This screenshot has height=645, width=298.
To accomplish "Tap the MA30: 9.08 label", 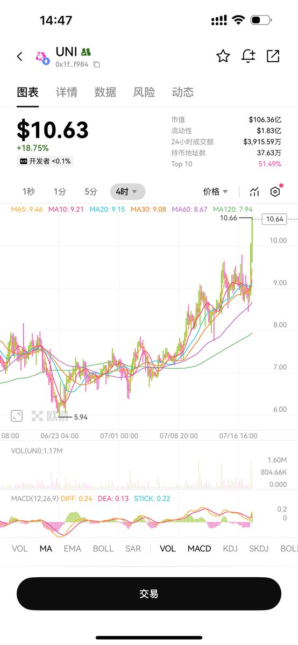I will click(x=148, y=209).
